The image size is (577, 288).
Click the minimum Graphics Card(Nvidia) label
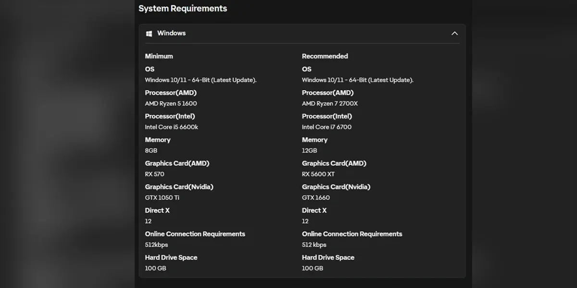[x=179, y=187]
